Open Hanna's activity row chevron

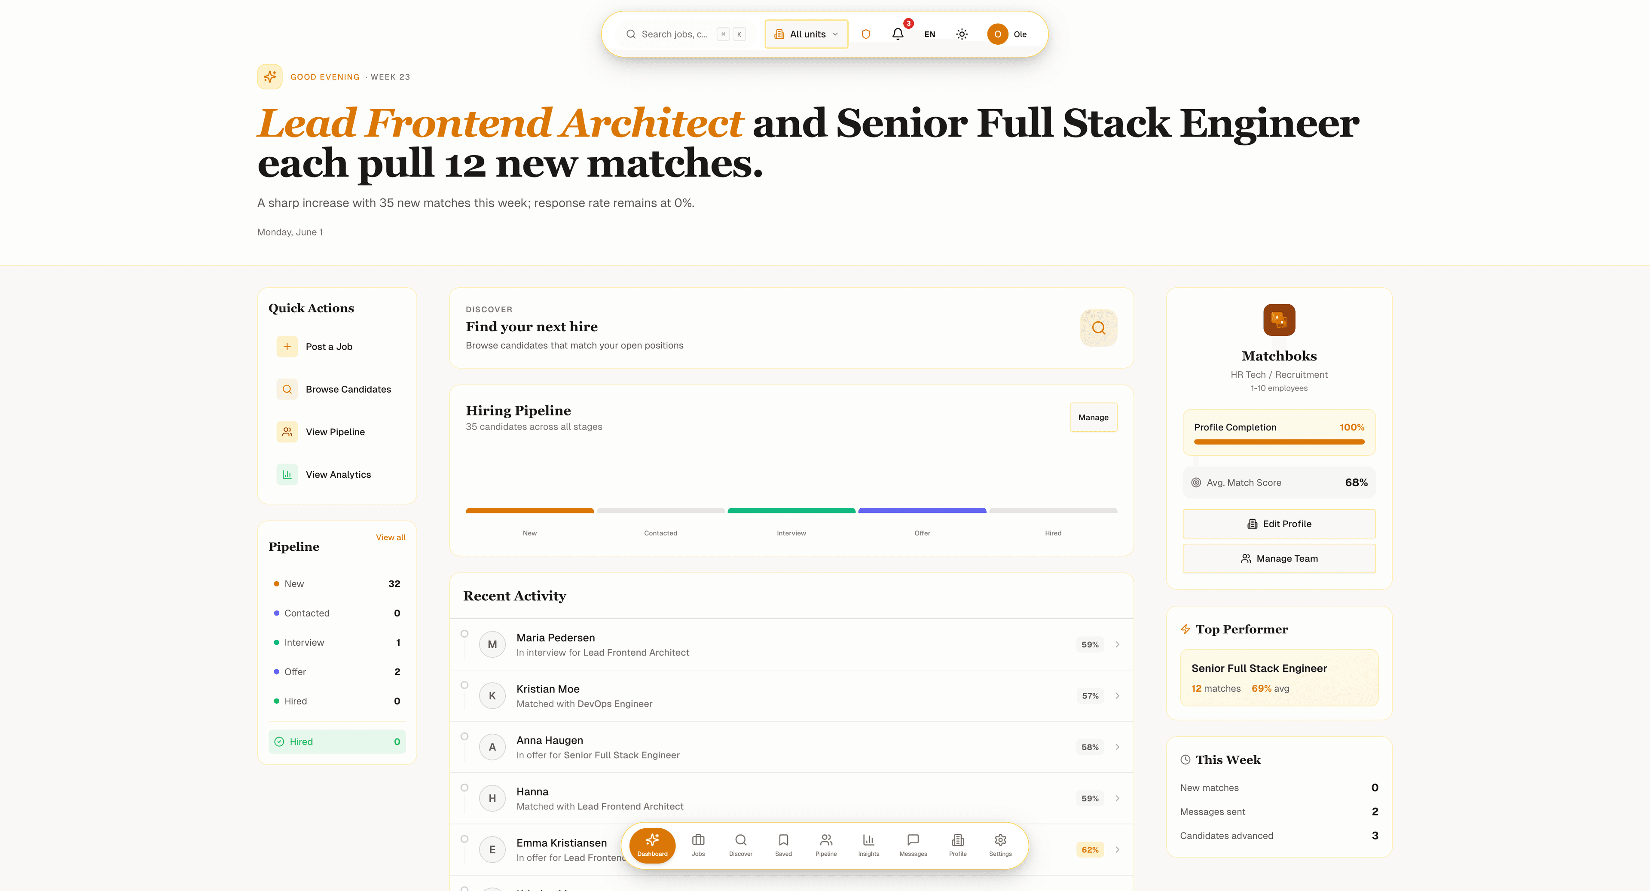1117,798
